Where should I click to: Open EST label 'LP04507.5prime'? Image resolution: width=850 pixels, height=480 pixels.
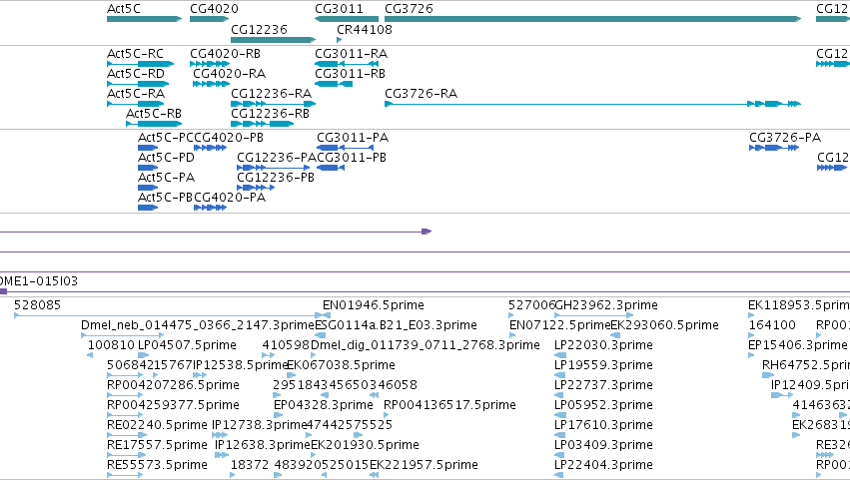(187, 345)
